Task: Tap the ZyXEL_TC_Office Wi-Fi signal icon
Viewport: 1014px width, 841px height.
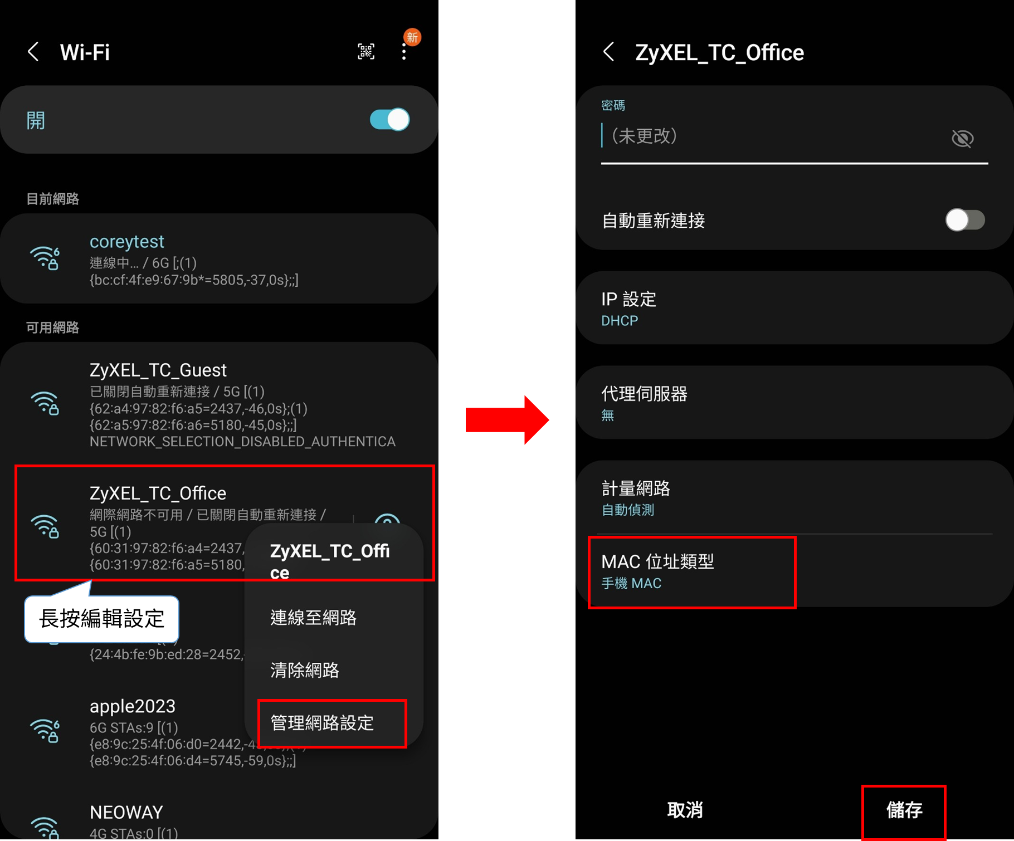Action: [x=45, y=526]
